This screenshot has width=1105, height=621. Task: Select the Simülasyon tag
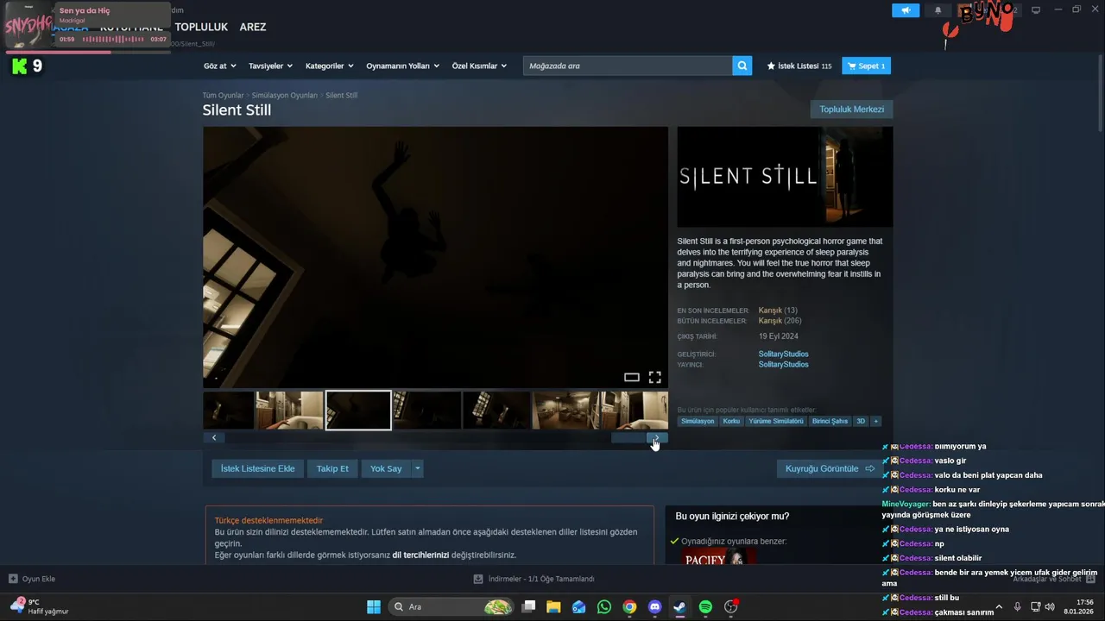(x=698, y=421)
